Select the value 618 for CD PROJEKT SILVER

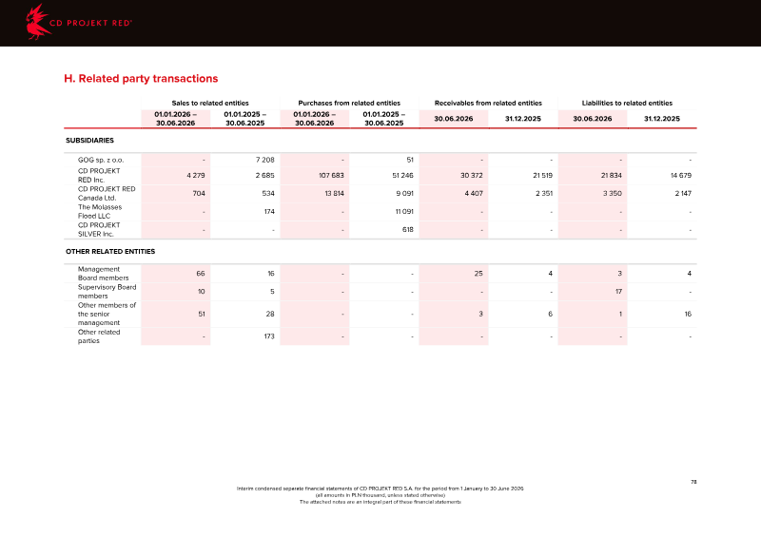pyautogui.click(x=408, y=229)
